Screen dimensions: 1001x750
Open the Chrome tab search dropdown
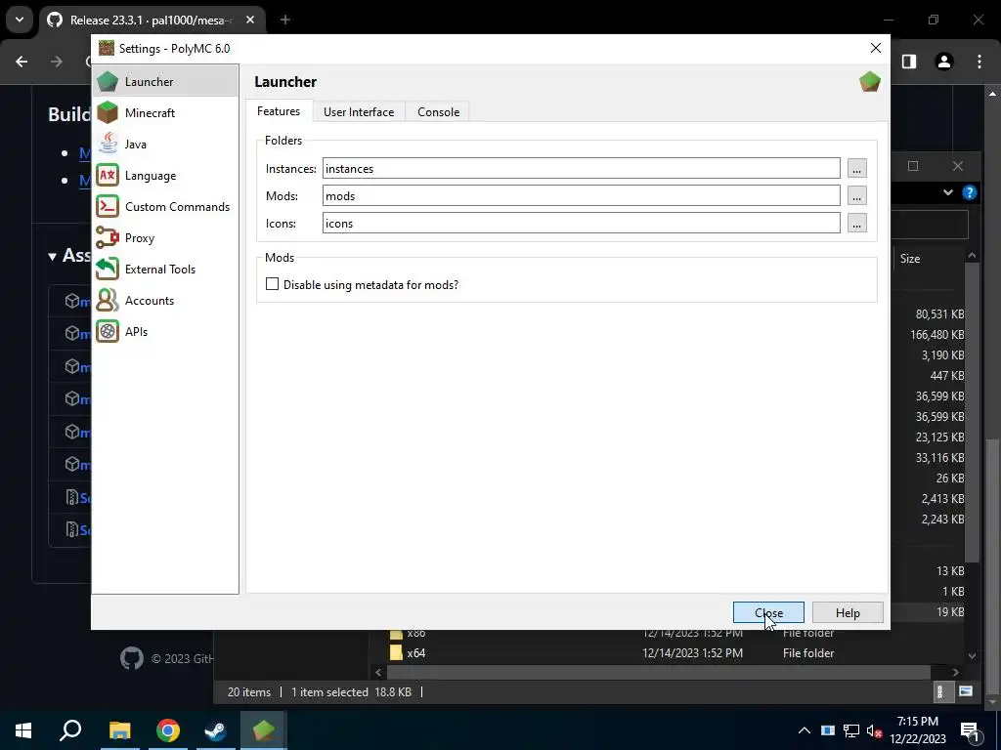tap(20, 20)
